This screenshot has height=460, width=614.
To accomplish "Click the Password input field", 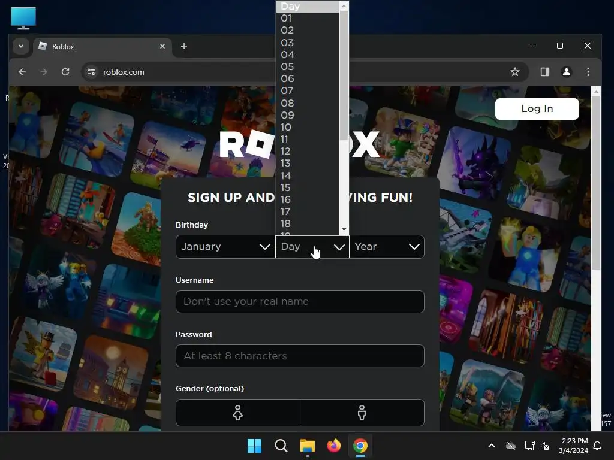I will pyautogui.click(x=300, y=356).
